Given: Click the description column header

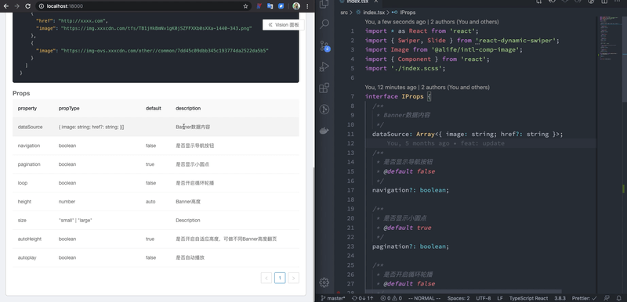Looking at the screenshot, I should pos(188,109).
